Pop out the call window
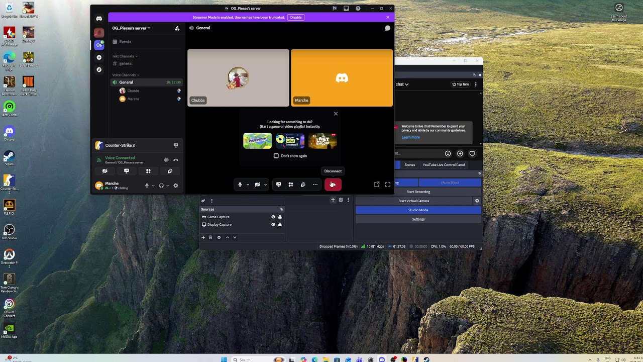Image resolution: width=643 pixels, height=362 pixels. click(x=376, y=185)
